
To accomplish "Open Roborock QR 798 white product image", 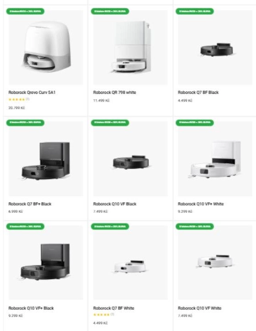I will coord(131,47).
